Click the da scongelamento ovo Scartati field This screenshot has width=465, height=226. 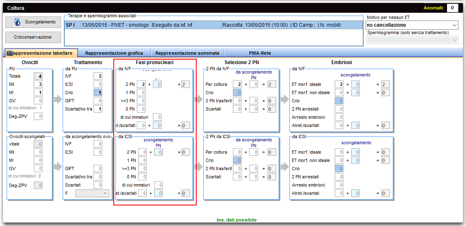pos(98,185)
